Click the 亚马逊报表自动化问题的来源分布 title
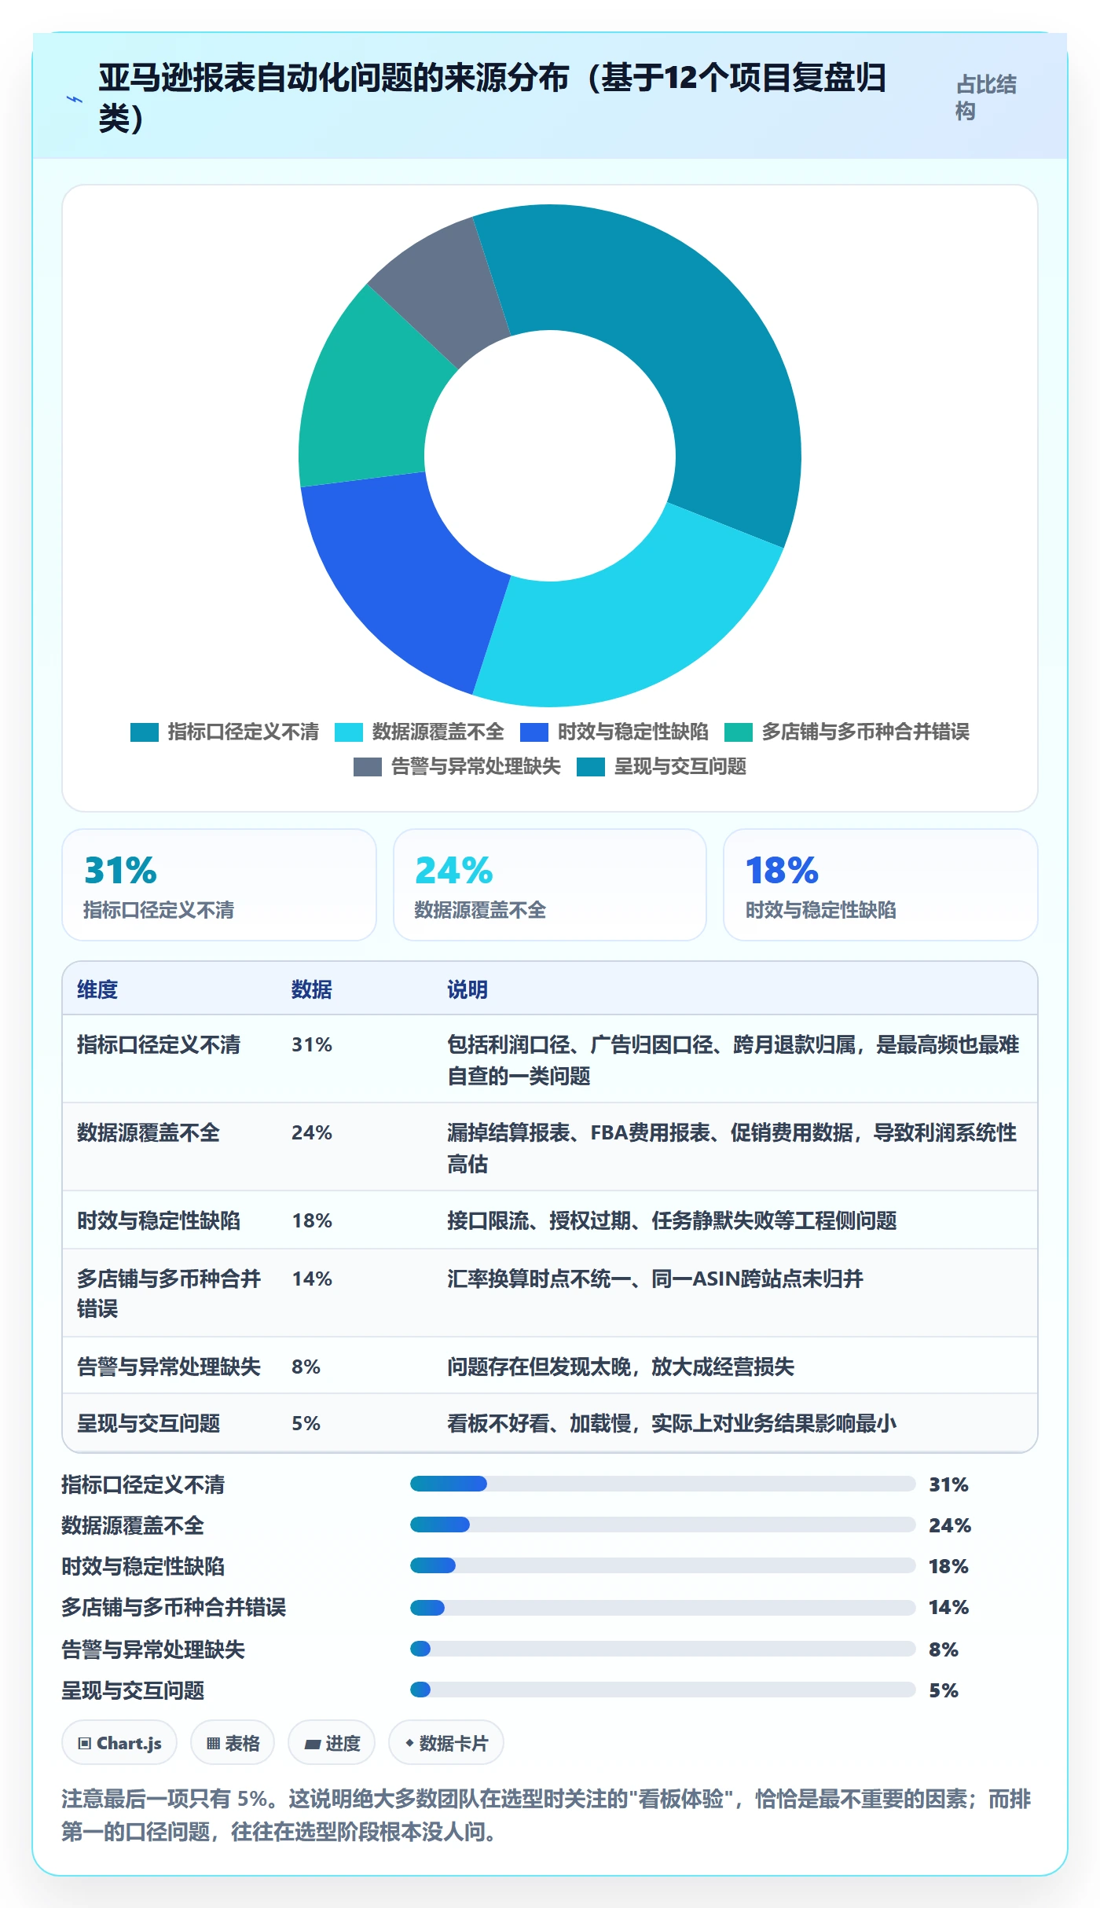The height and width of the screenshot is (1908, 1100). pyautogui.click(x=492, y=98)
